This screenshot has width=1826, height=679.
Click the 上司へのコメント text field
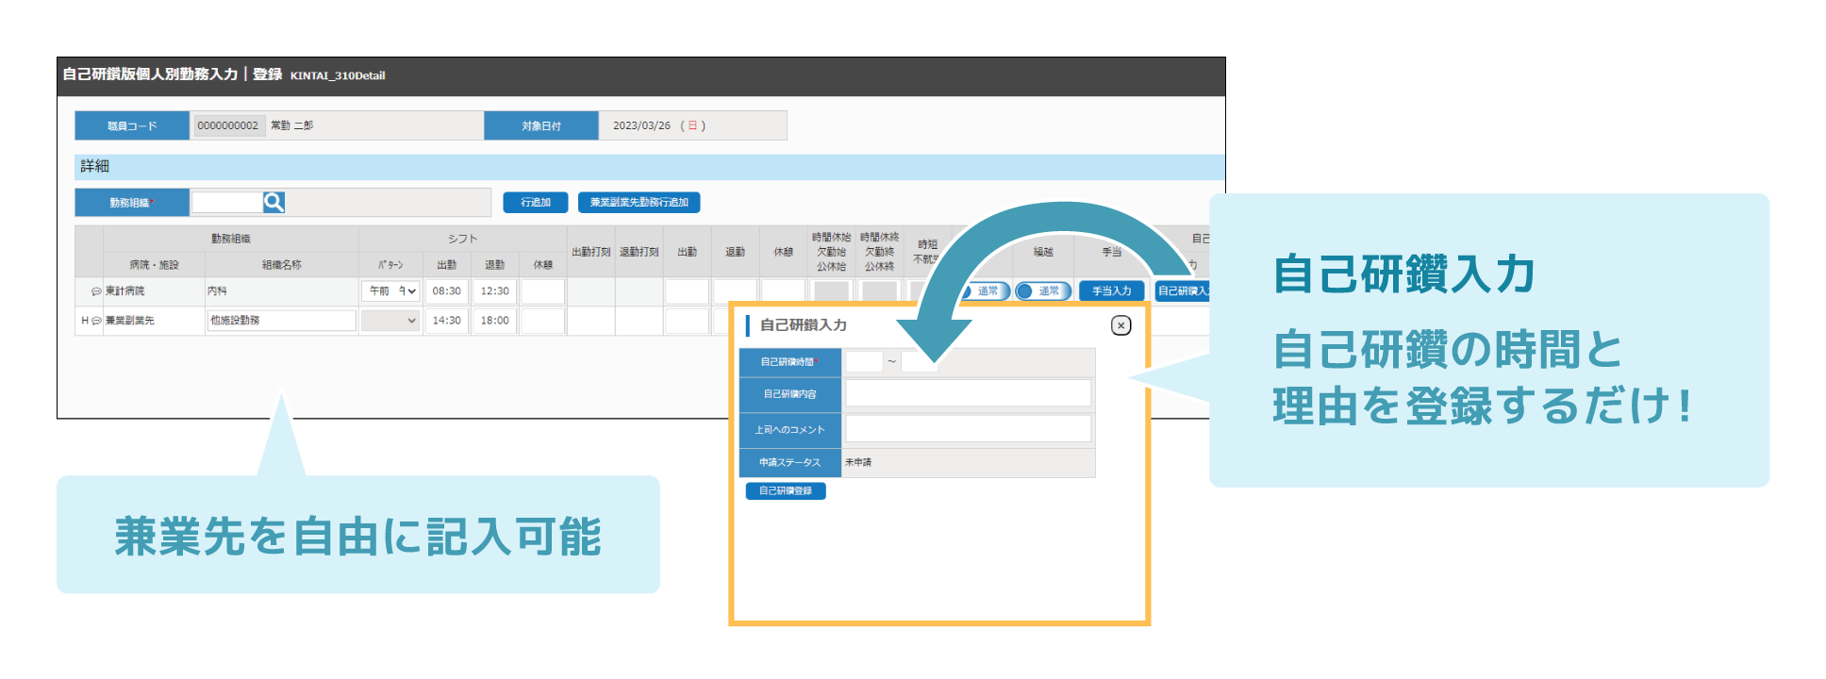pyautogui.click(x=968, y=429)
